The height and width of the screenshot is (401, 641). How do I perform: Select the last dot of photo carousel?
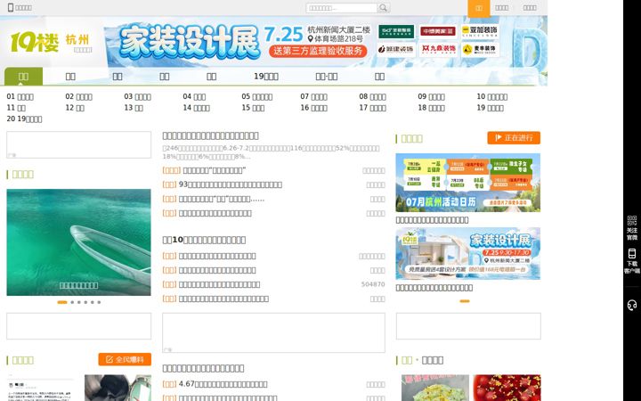(x=99, y=302)
